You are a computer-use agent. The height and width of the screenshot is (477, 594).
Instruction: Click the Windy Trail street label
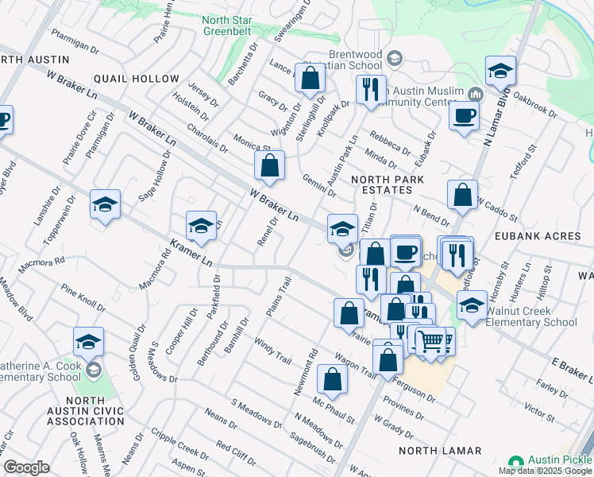(272, 351)
